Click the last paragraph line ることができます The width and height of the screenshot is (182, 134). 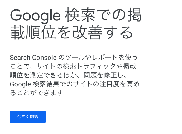tap(36, 93)
